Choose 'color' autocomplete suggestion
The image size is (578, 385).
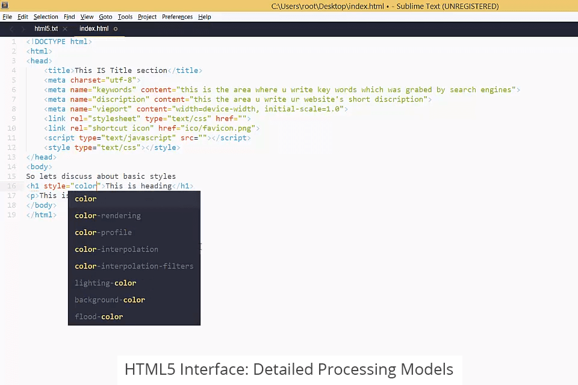(134, 199)
